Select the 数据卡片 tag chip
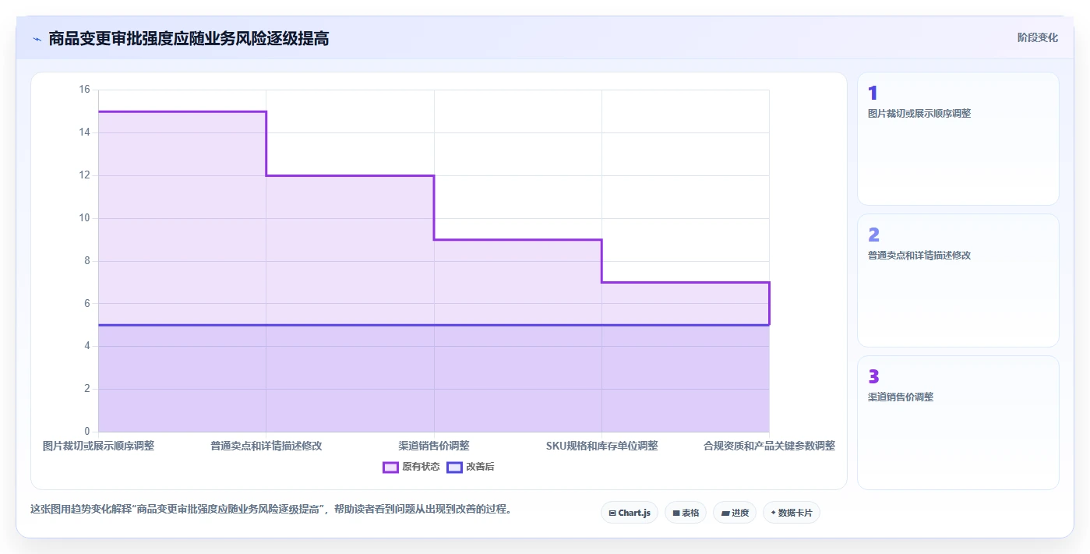Image resolution: width=1090 pixels, height=554 pixels. point(792,513)
